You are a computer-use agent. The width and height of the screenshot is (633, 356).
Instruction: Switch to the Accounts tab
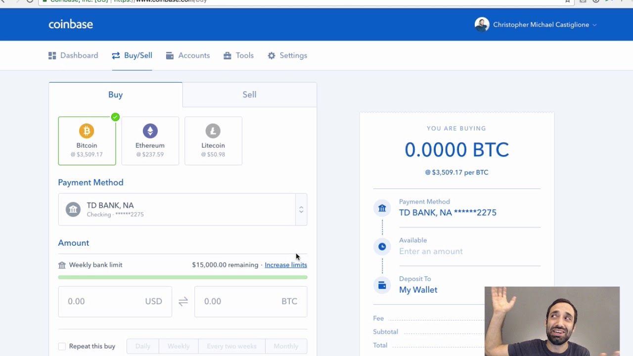coord(188,55)
